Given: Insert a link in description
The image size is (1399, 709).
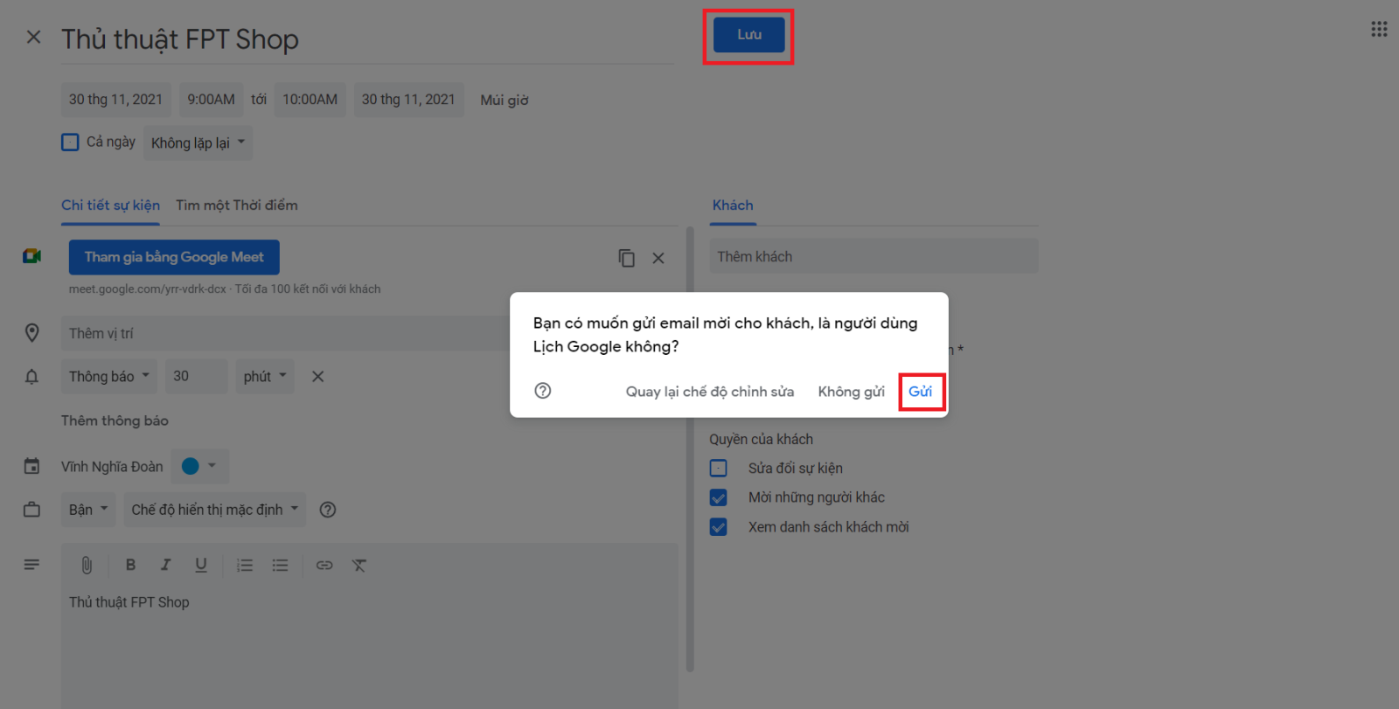Looking at the screenshot, I should [x=324, y=566].
